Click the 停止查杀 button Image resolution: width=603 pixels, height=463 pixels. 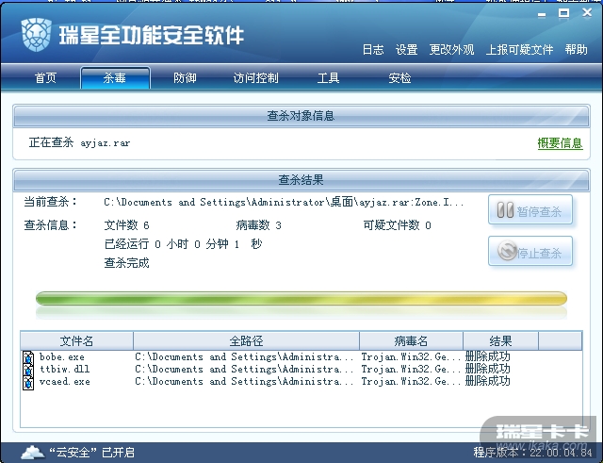[x=530, y=252]
